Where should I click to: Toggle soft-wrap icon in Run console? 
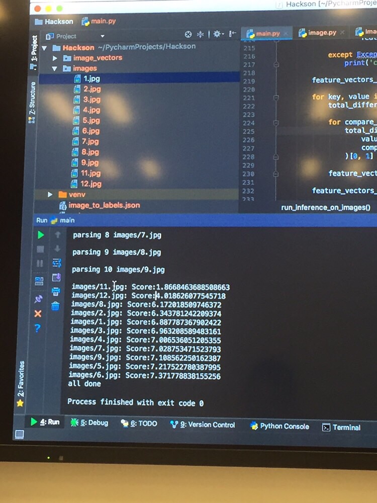pyautogui.click(x=56, y=263)
